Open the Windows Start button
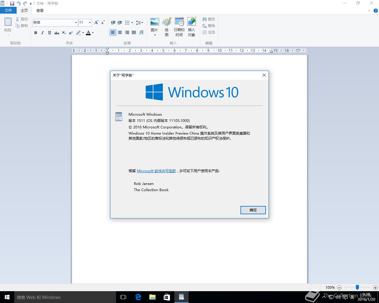The width and height of the screenshot is (379, 303). [x=7, y=297]
